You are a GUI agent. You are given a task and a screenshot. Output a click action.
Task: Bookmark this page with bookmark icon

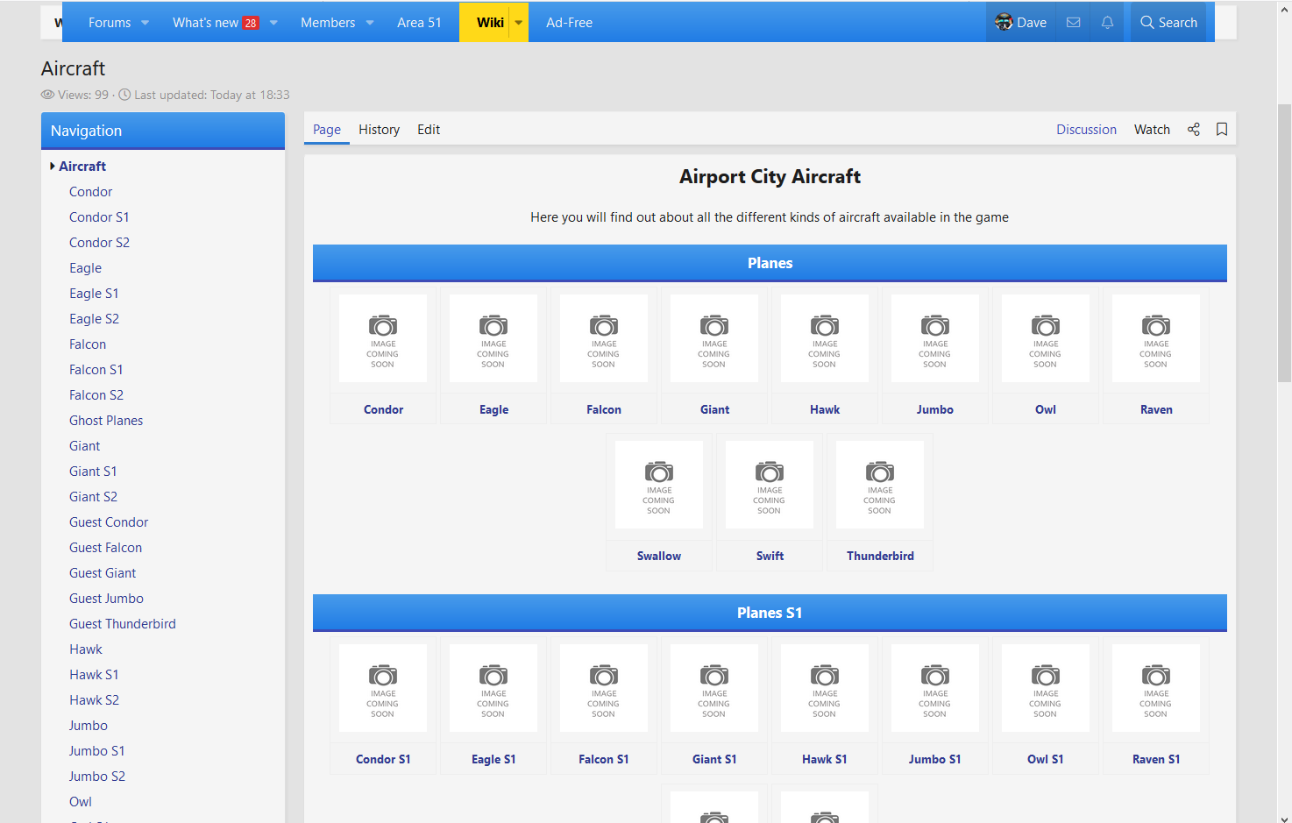1222,130
